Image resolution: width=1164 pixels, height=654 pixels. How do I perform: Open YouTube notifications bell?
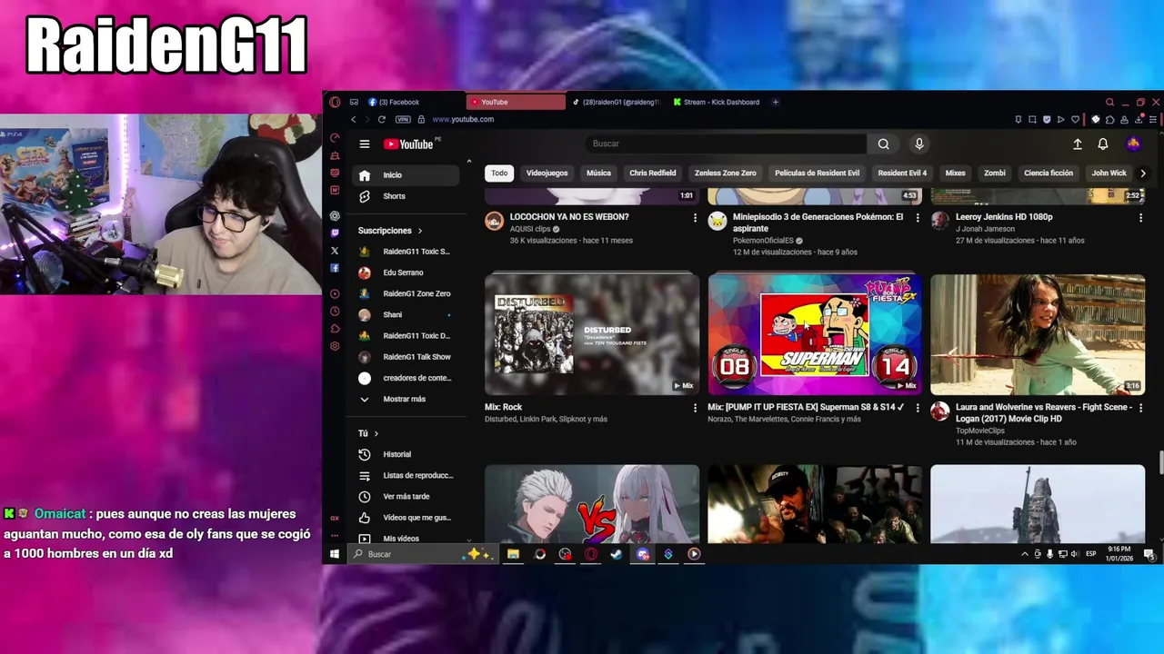[1103, 144]
